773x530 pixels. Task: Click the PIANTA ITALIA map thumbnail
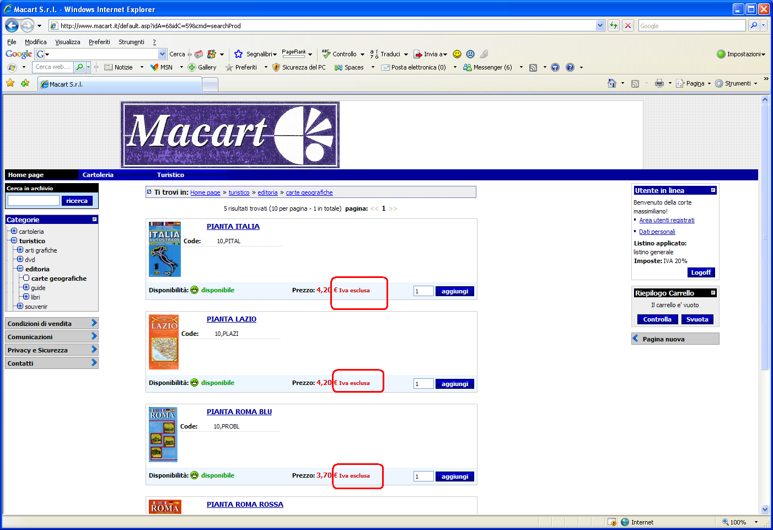pyautogui.click(x=165, y=249)
